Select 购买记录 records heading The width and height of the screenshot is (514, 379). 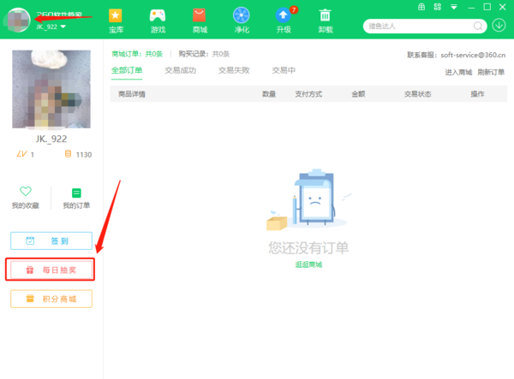point(204,54)
